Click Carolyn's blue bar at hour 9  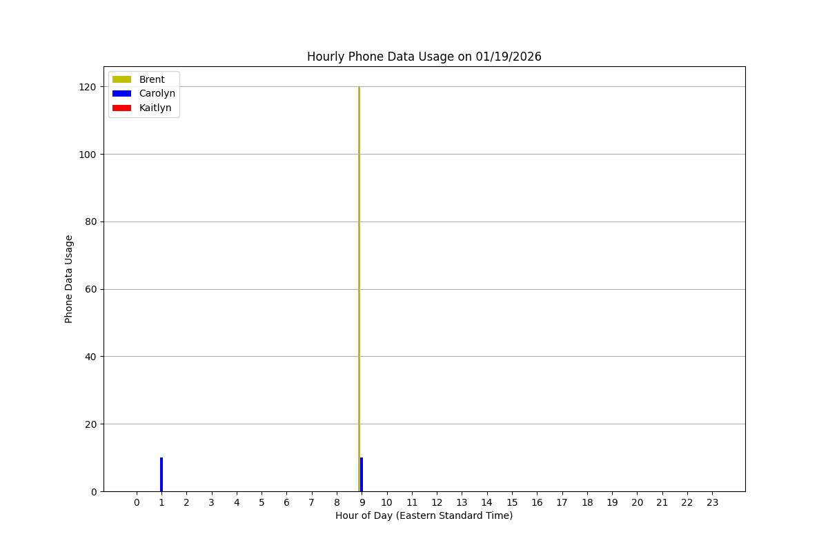362,475
